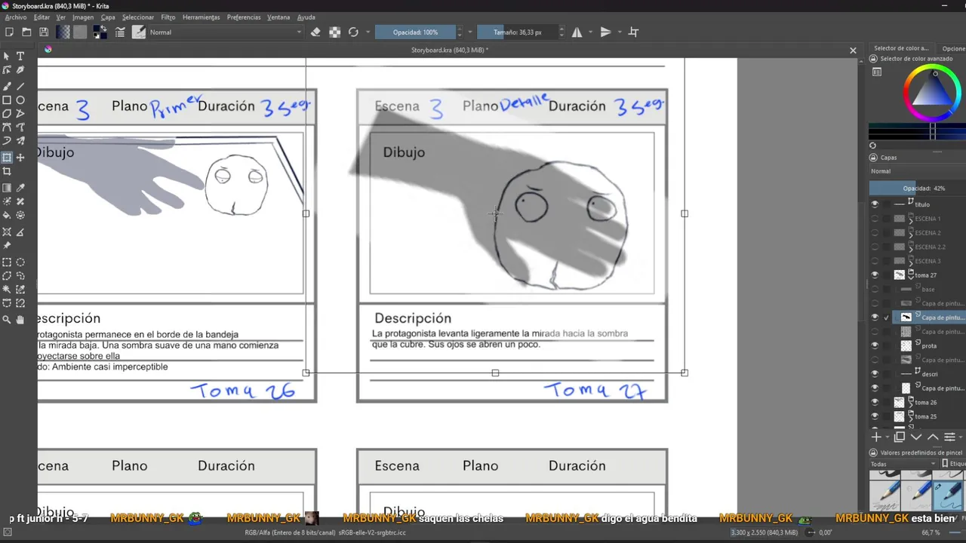Select the Crop tool
The width and height of the screenshot is (966, 543).
(x=7, y=171)
